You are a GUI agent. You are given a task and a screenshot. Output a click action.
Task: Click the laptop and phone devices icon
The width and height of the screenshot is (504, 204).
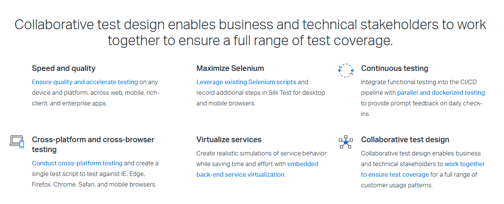tap(17, 141)
